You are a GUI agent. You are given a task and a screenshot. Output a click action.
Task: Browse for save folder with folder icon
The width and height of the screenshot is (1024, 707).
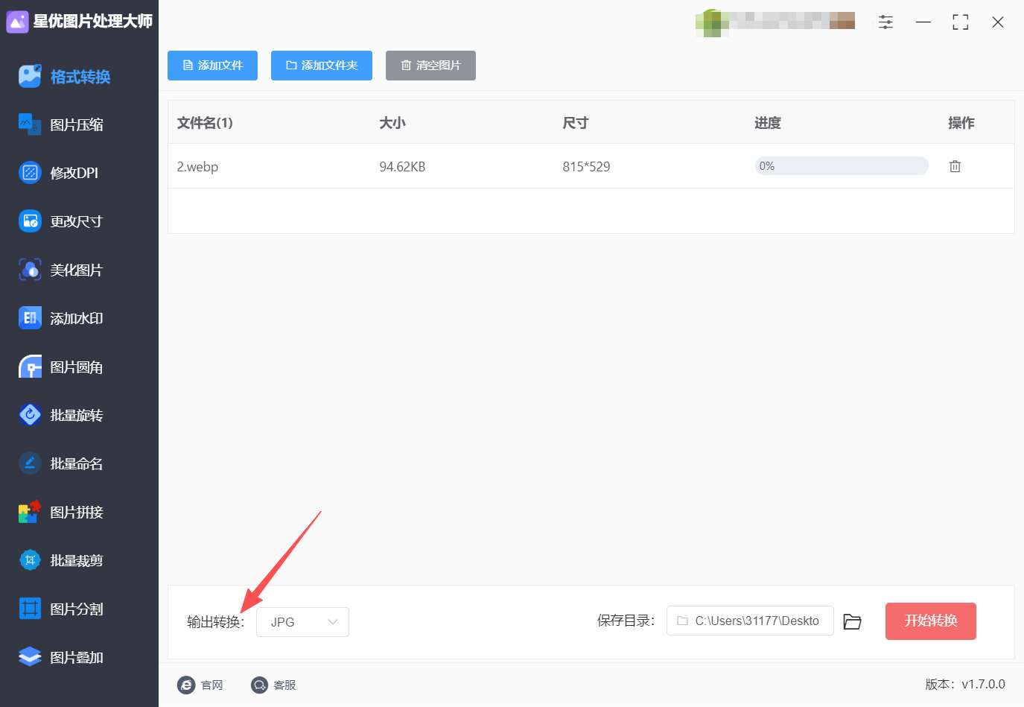point(852,621)
